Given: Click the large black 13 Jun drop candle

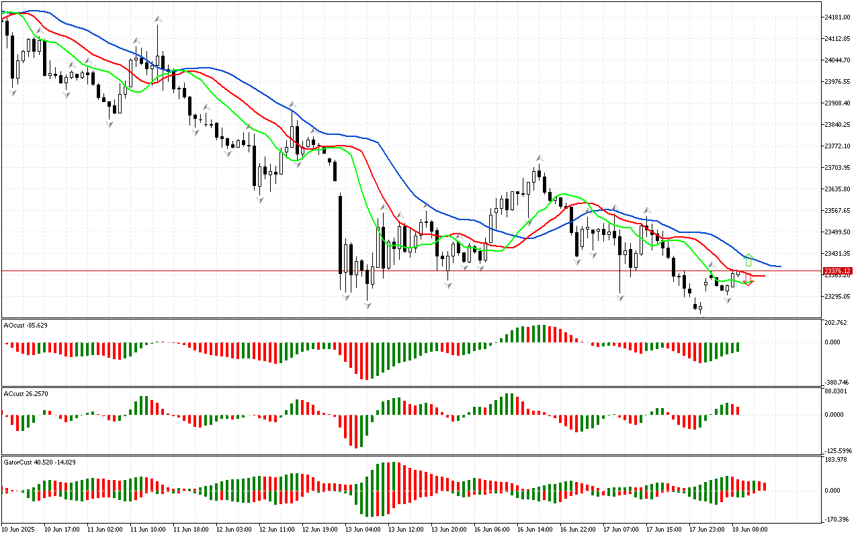Looking at the screenshot, I should point(341,234).
